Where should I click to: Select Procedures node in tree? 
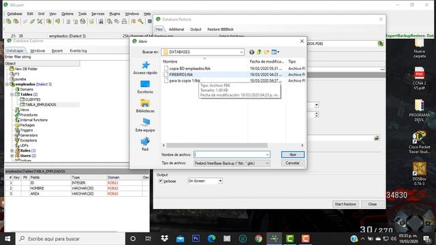coord(29,115)
